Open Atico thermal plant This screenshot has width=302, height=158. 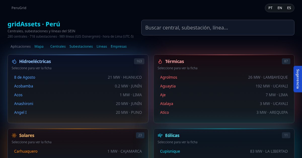[164, 112]
